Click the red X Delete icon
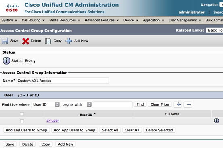 click(x=25, y=41)
